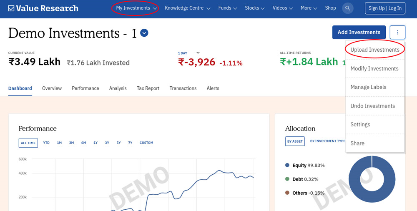417x211 pixels.
Task: Open the Transactions tab
Action: pos(183,88)
